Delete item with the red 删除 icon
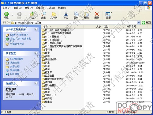This screenshot has height=115, width=153. coord(97,15)
